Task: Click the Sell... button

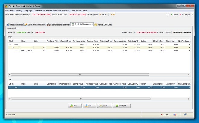Action: (x=89, y=106)
